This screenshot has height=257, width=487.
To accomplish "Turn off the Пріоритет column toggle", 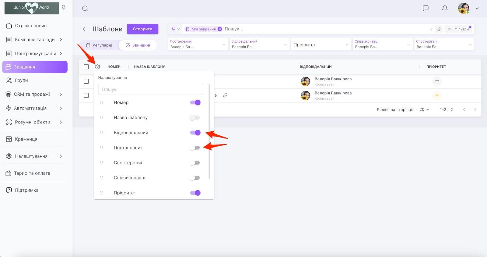I will 195,193.
